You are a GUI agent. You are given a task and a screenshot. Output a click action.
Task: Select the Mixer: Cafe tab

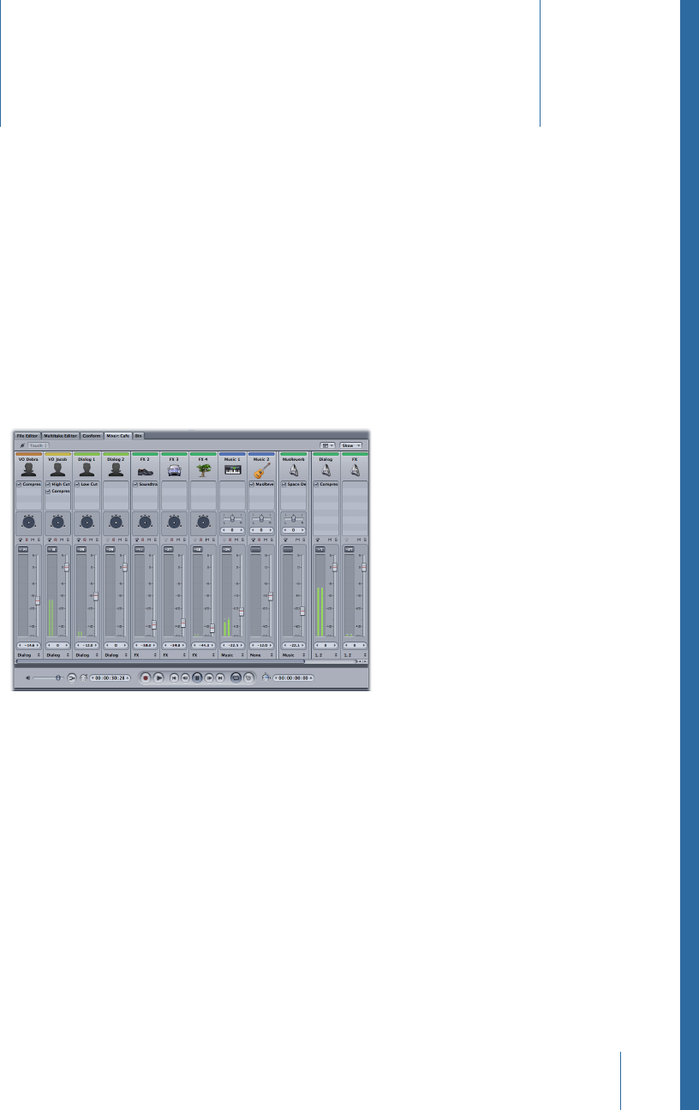118,435
